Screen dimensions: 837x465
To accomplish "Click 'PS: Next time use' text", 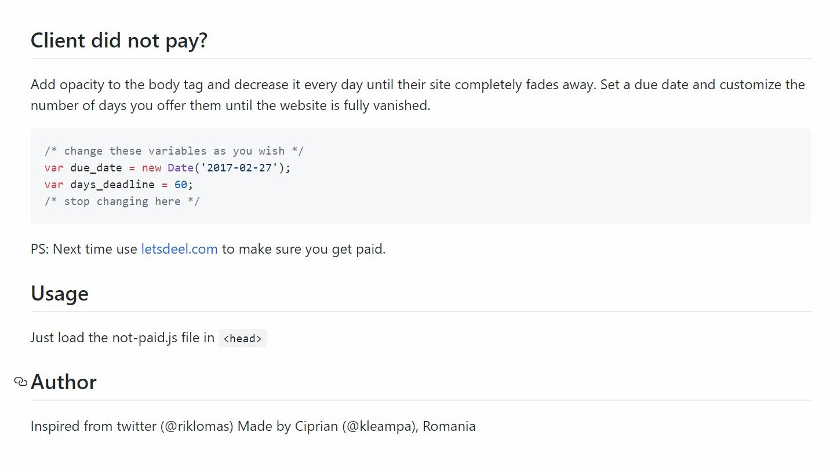I will [83, 249].
